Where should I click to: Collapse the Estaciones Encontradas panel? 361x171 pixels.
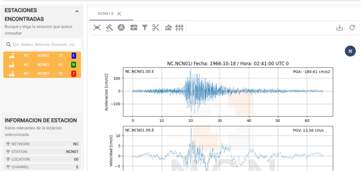77,11
